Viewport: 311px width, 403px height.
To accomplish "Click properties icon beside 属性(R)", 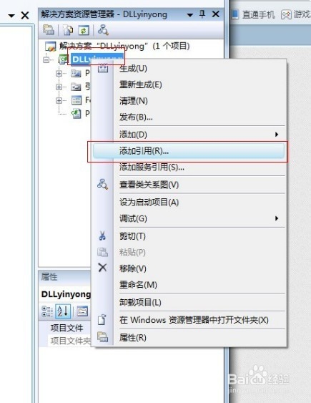I will click(x=103, y=336).
